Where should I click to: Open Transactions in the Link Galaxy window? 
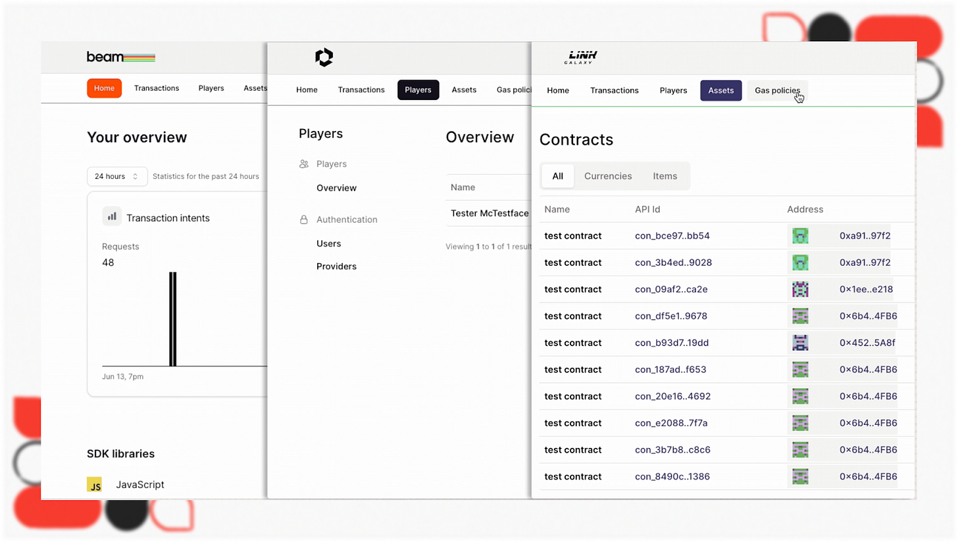point(615,91)
